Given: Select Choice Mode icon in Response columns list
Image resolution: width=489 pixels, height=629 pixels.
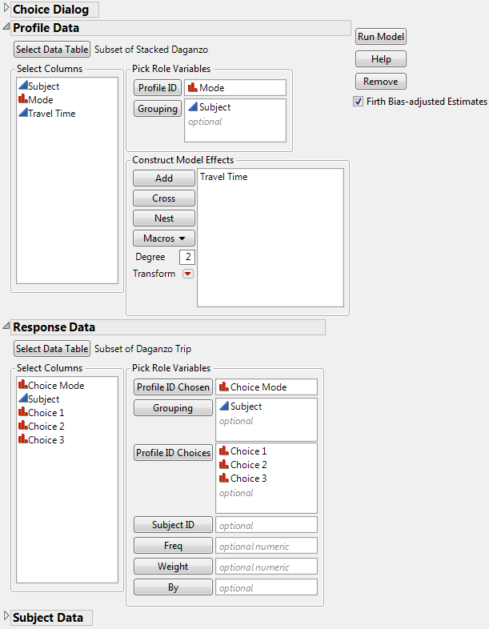Looking at the screenshot, I should [x=23, y=385].
